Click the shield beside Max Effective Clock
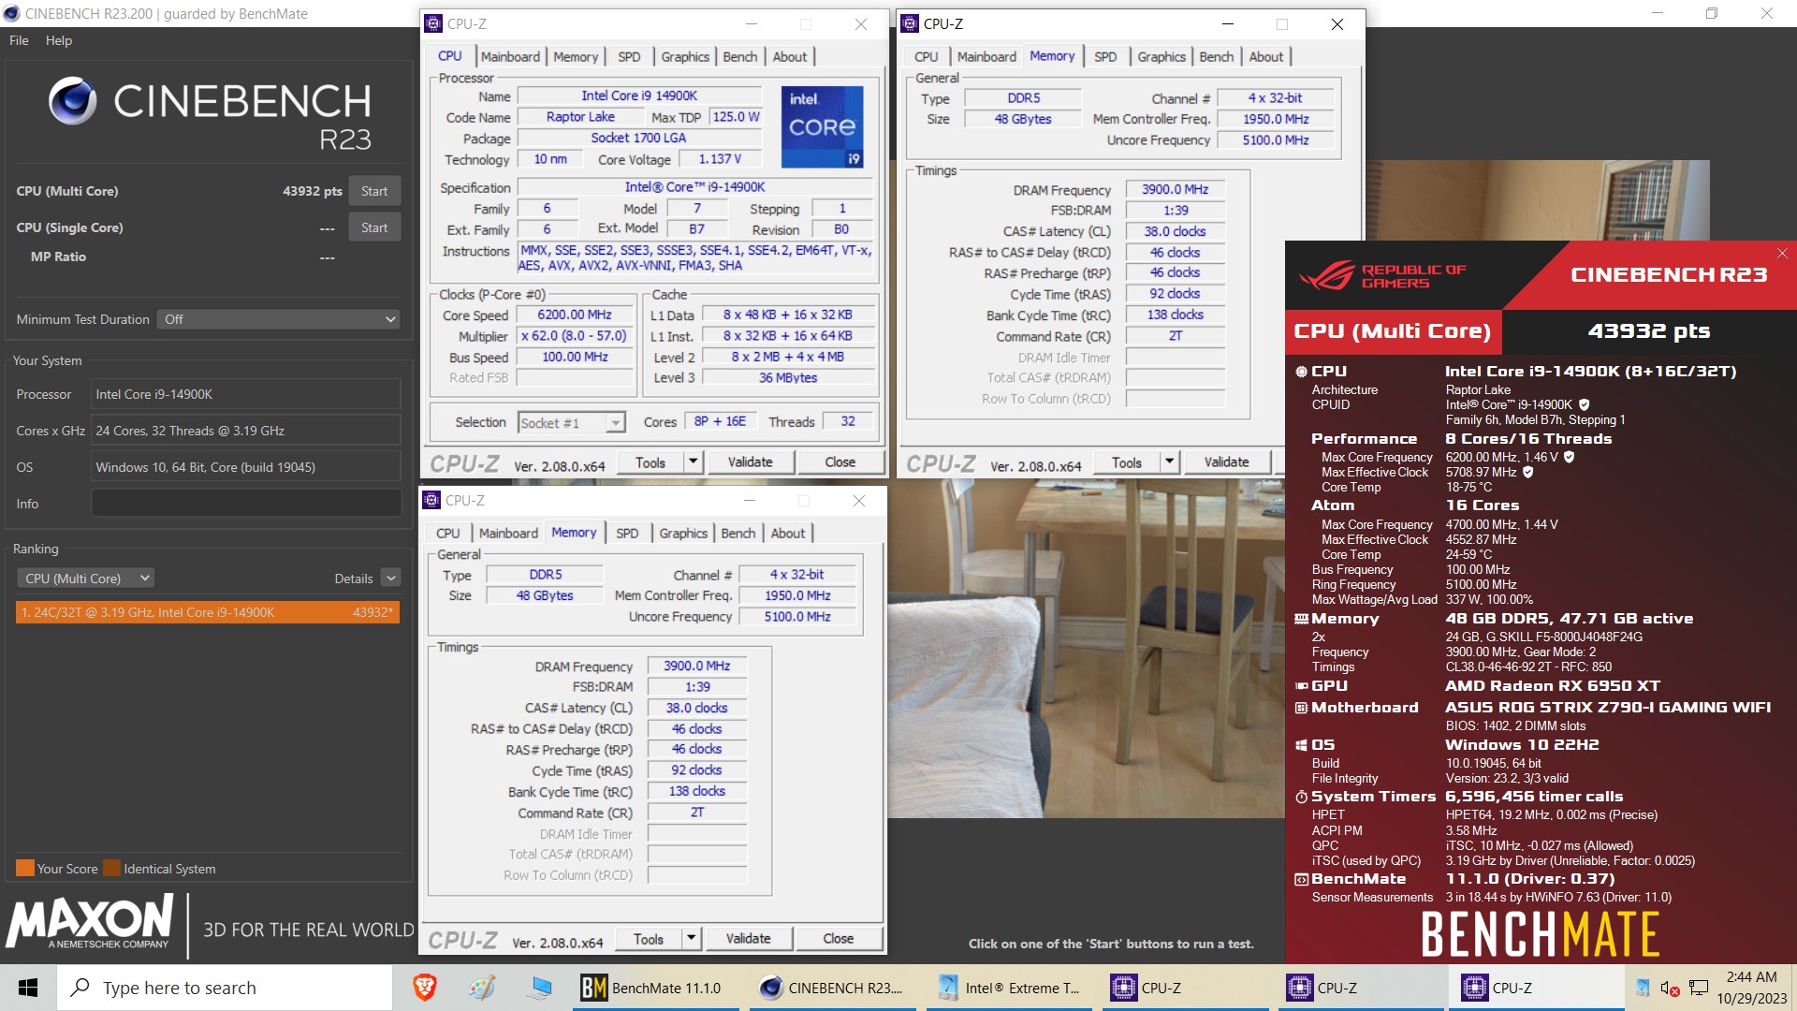Viewport: 1797px width, 1011px height. (x=1527, y=472)
